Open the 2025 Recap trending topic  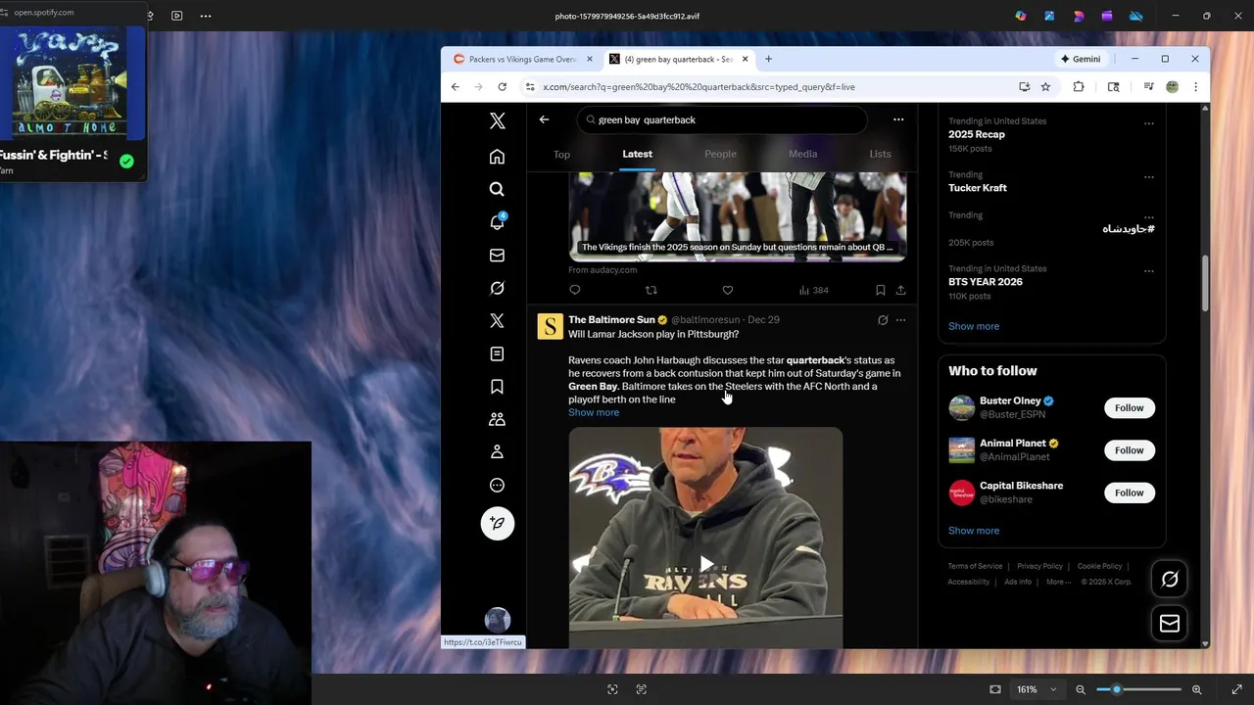(976, 134)
